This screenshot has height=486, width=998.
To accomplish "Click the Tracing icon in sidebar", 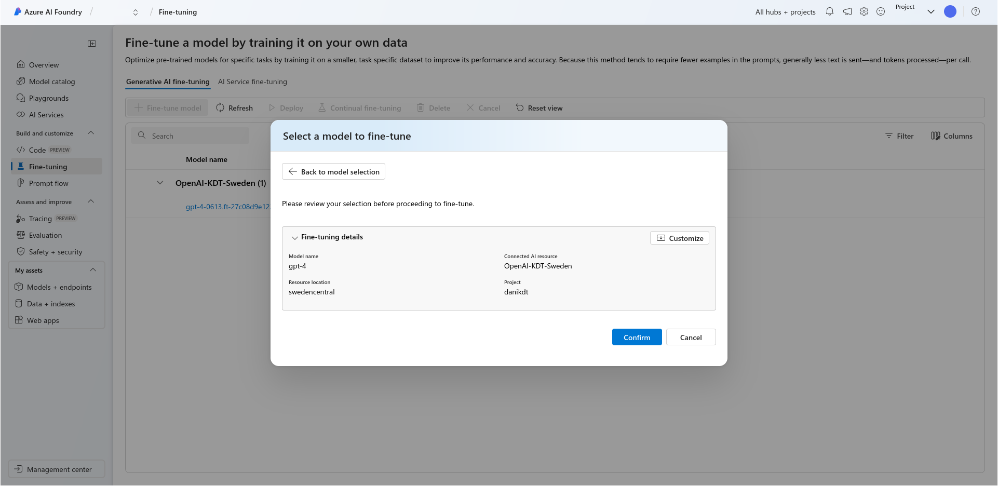I will 21,219.
